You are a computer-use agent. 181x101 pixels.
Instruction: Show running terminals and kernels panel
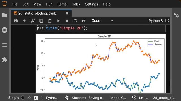[x=5, y=30]
